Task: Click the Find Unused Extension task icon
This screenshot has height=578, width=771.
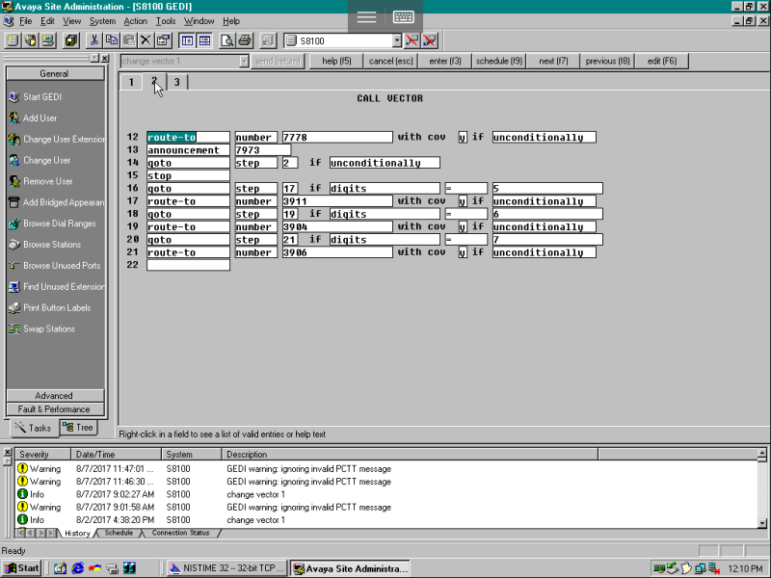Action: pos(14,286)
